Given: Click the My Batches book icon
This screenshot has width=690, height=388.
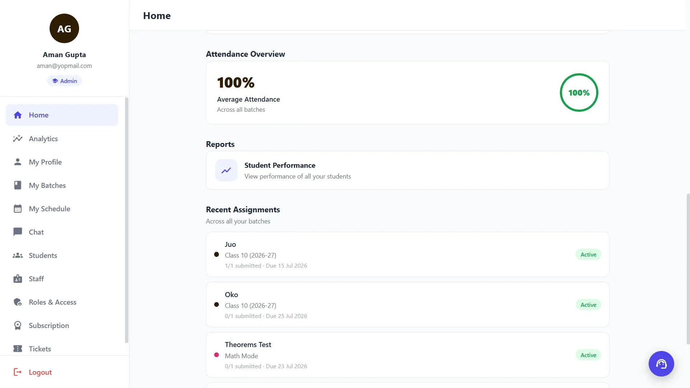Looking at the screenshot, I should coord(18,185).
